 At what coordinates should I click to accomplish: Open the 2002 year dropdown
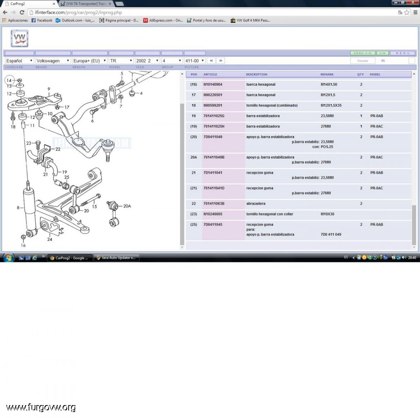click(147, 61)
